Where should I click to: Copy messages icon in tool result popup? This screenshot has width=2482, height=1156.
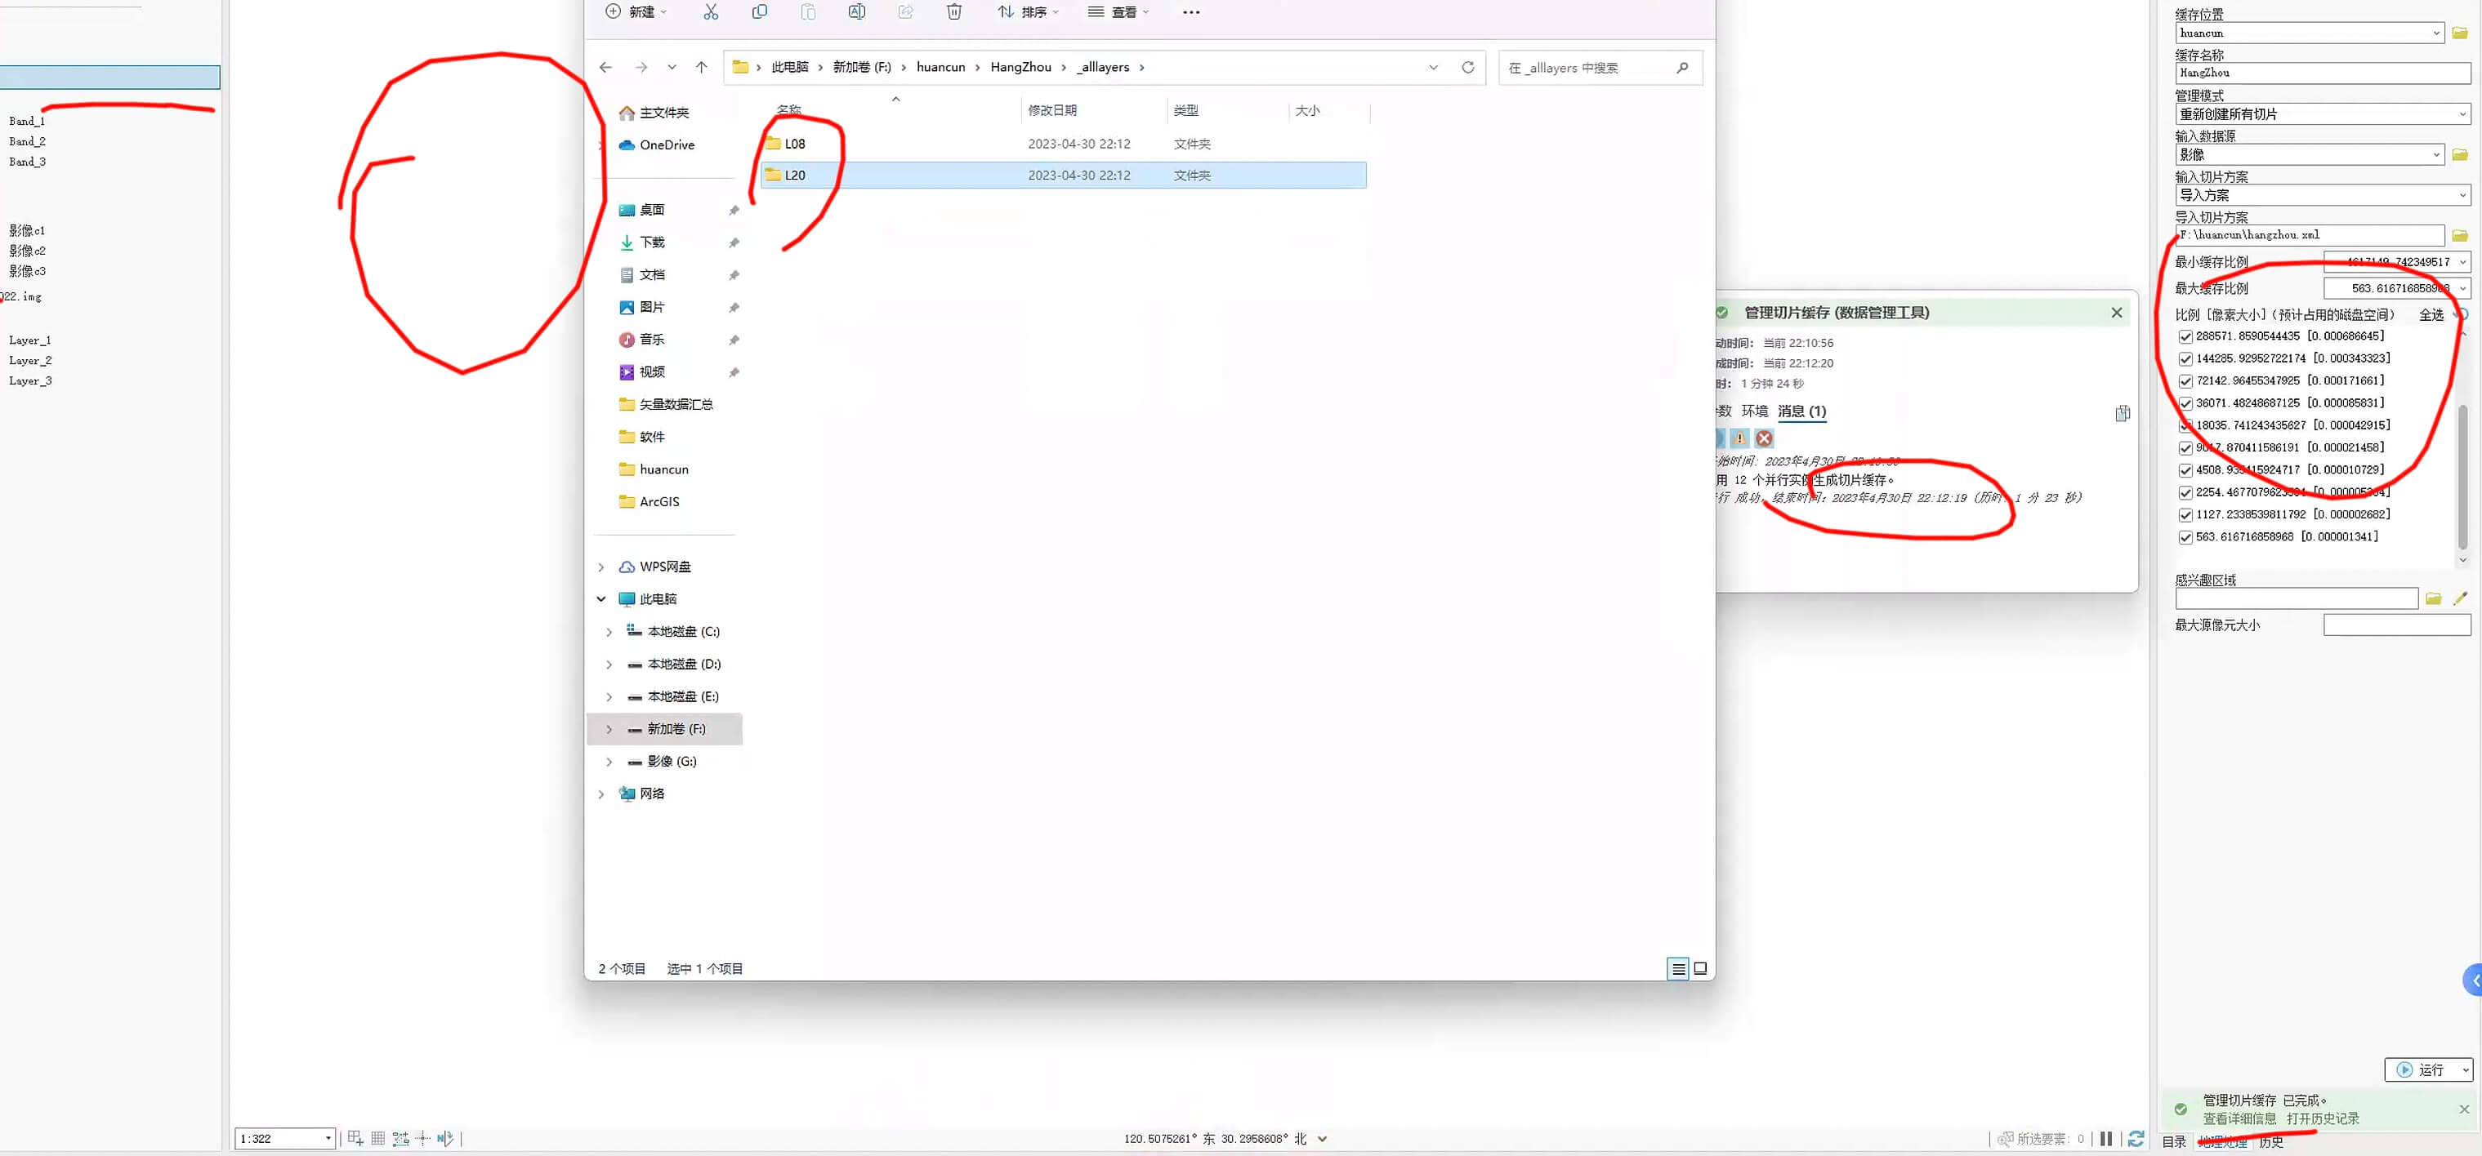[x=2123, y=413]
